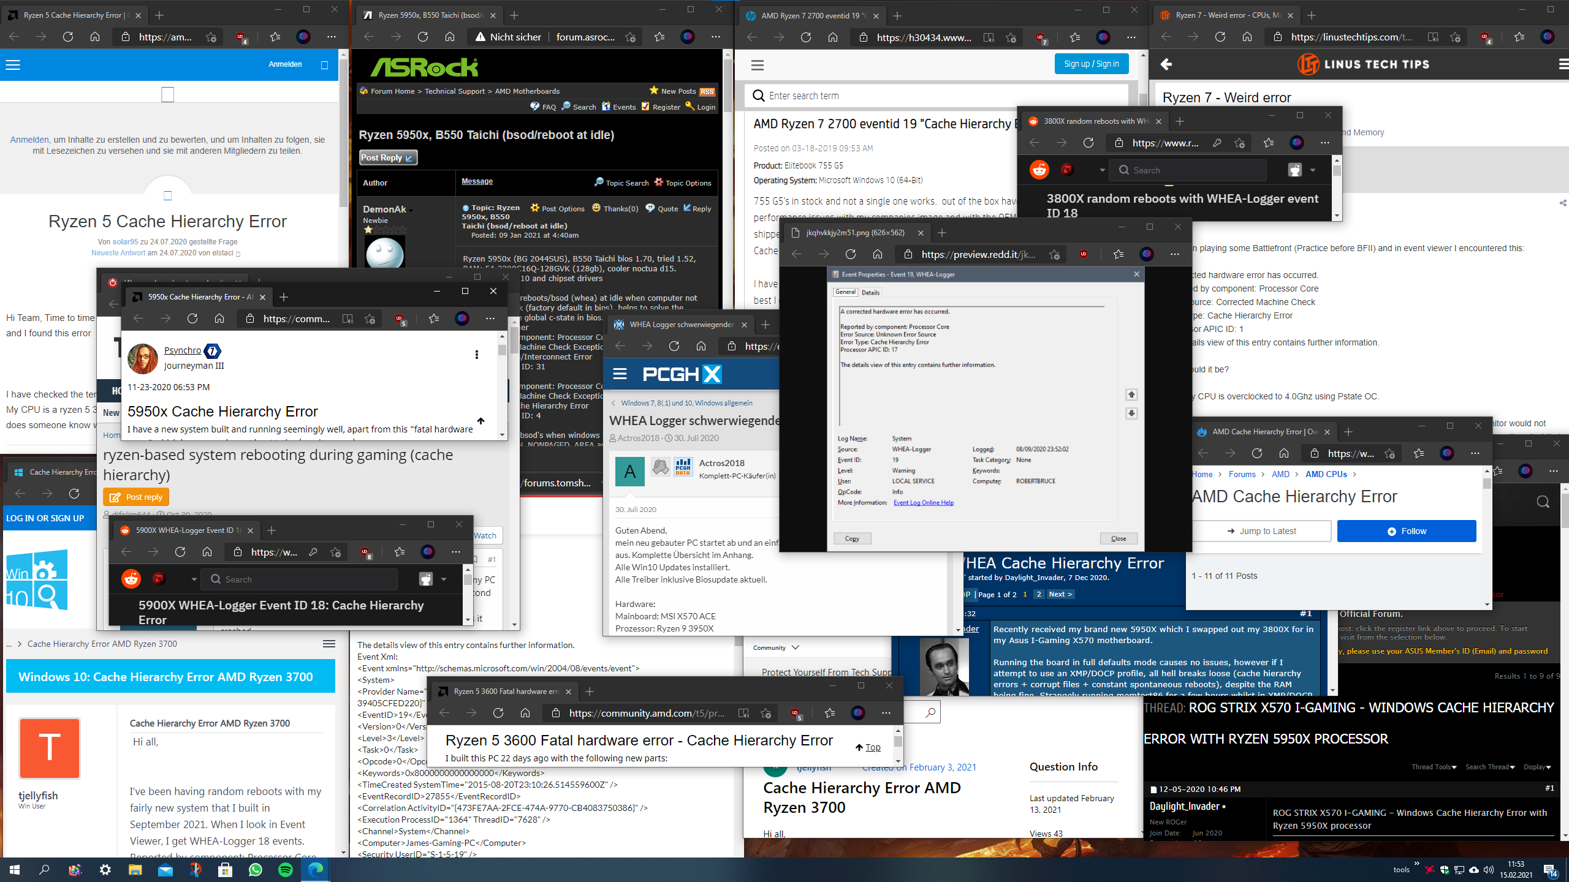The width and height of the screenshot is (1569, 882).
Task: Open hamburger menu on HP forum page
Action: tap(758, 65)
